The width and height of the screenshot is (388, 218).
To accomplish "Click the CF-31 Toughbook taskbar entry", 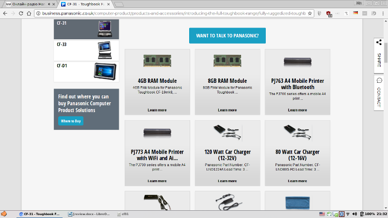I will [x=40, y=214].
